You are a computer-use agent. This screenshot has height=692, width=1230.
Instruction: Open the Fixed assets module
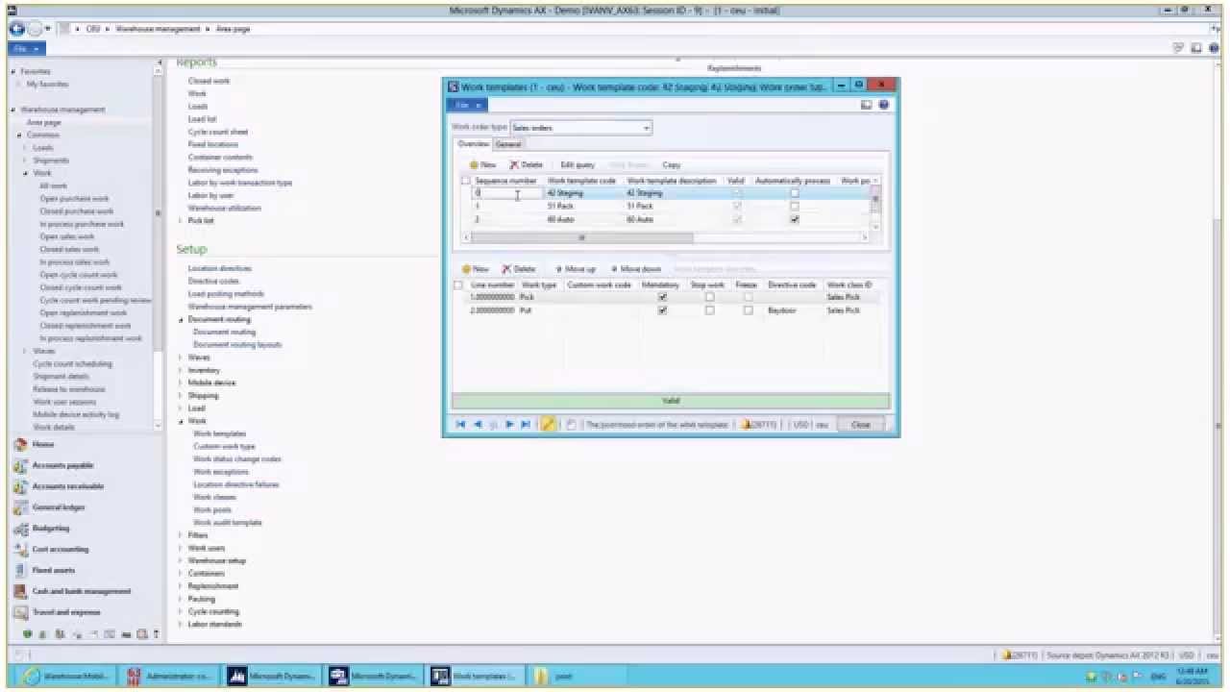55,571
